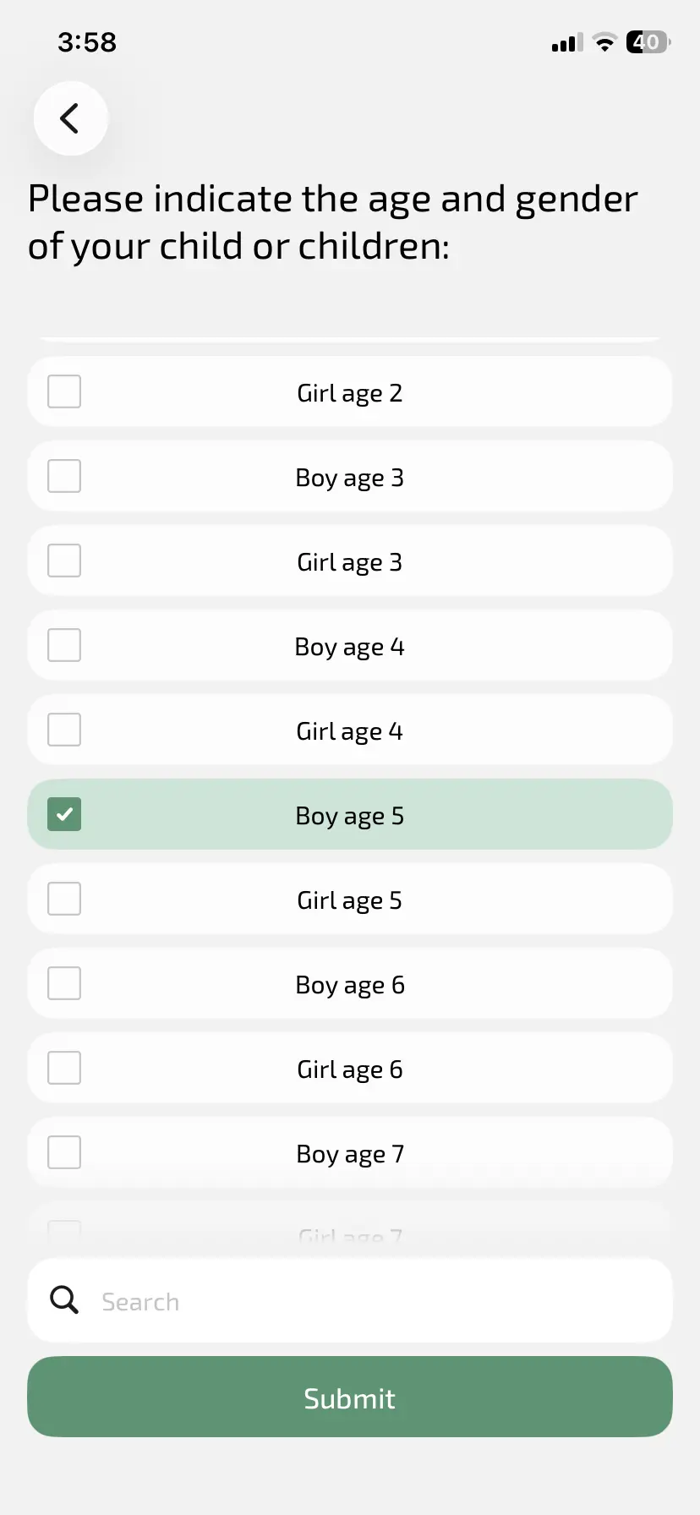Enable the Boy age 4 checkbox

pyautogui.click(x=64, y=645)
